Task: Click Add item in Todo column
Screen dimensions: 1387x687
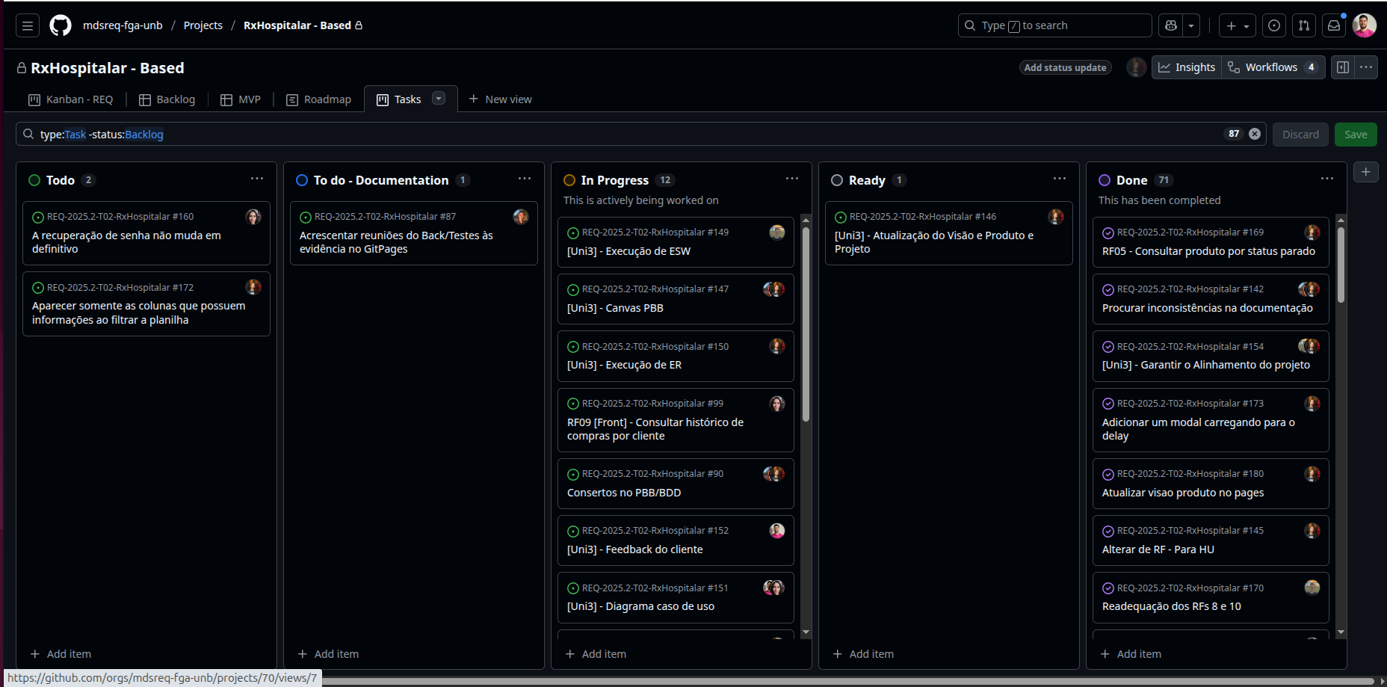Action: pyautogui.click(x=61, y=654)
